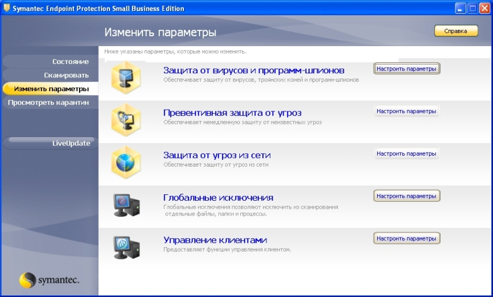The width and height of the screenshot is (493, 297).
Task: Open the Сканировать sidebar tab
Action: 50,75
